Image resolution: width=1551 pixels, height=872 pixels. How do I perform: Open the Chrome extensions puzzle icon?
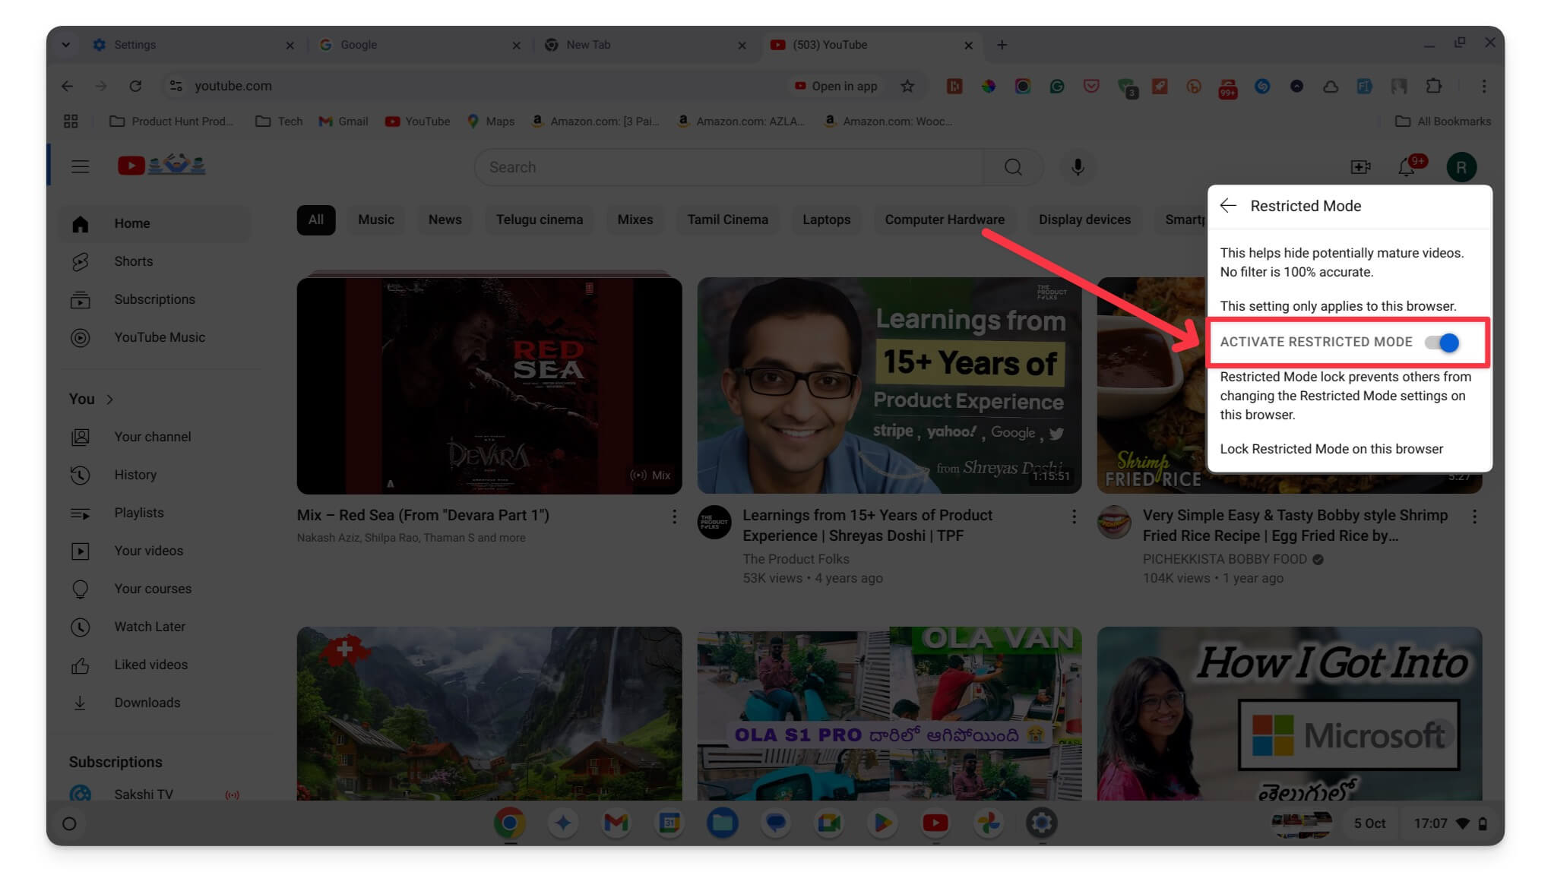coord(1433,86)
